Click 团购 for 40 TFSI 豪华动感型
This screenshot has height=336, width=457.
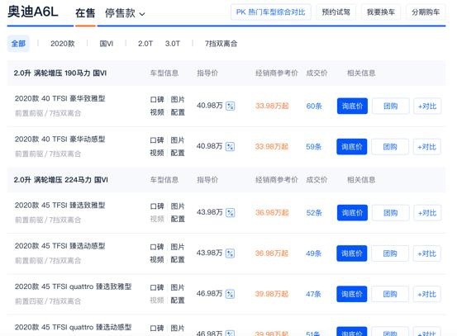click(390, 147)
